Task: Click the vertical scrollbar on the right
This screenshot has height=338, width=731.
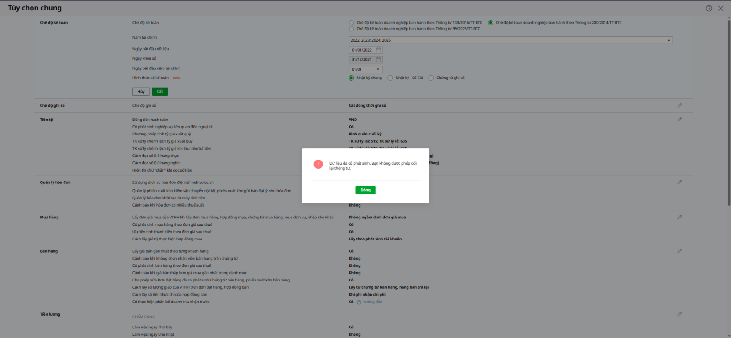Action: [729, 114]
